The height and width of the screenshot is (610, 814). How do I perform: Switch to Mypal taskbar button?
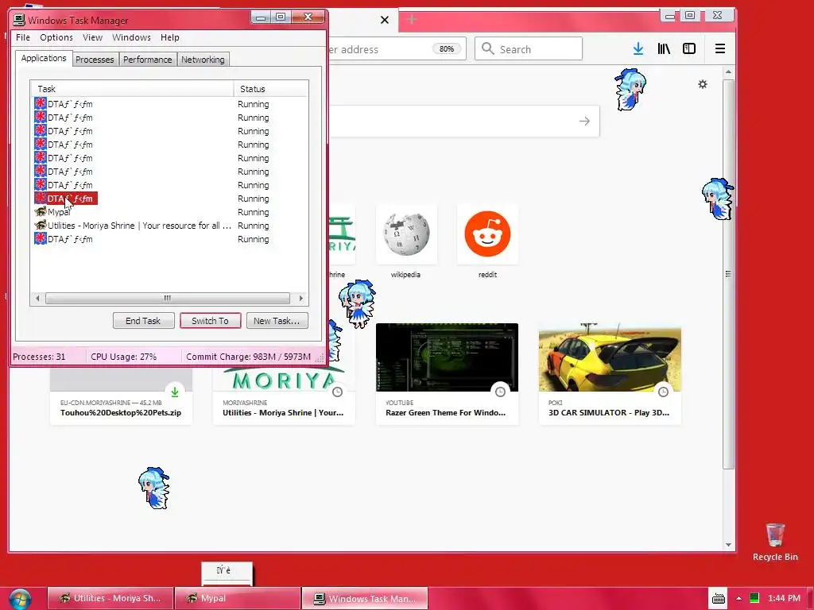238,598
